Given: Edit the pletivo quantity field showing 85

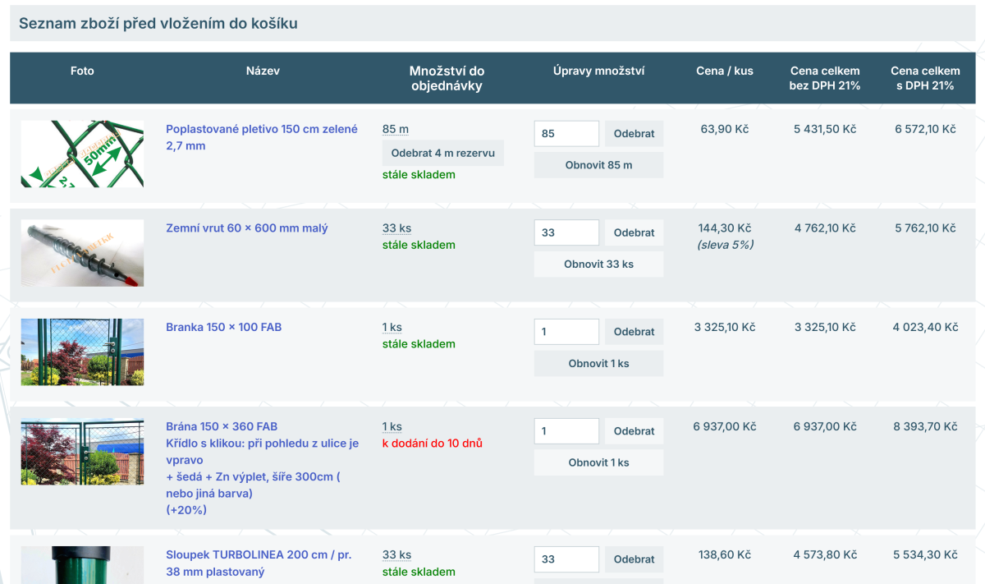Looking at the screenshot, I should 566,134.
